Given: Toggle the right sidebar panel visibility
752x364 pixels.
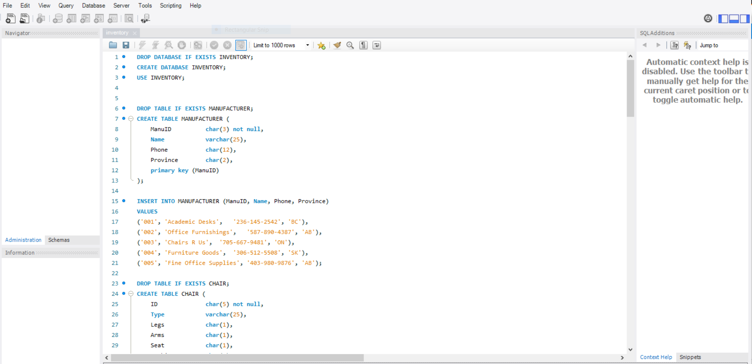Looking at the screenshot, I should click(745, 18).
